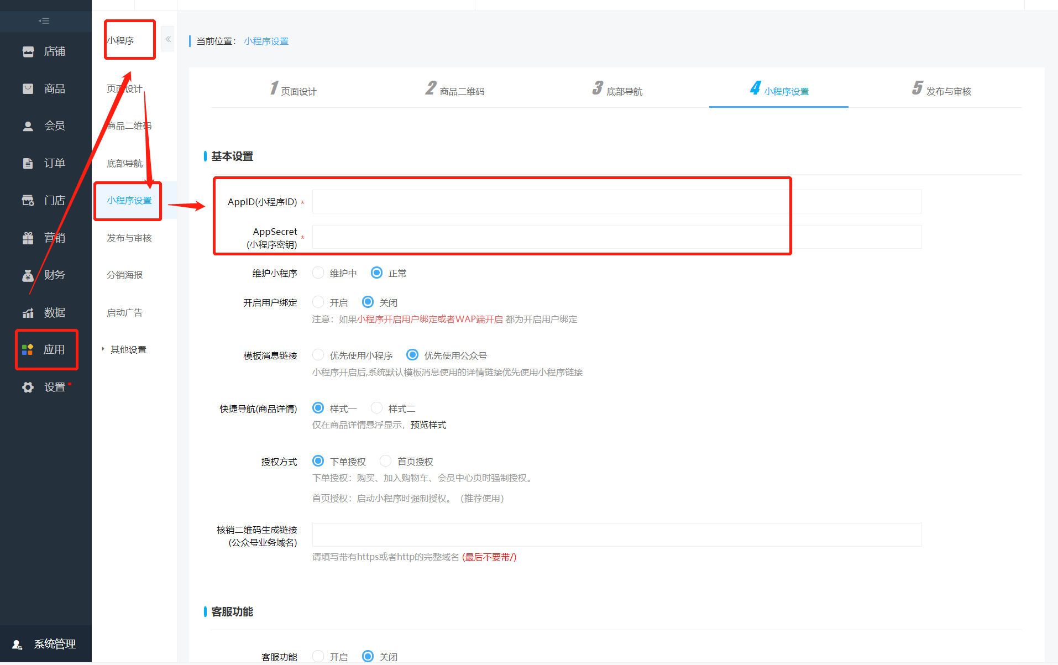Switch to step 1 页面设计 tab

click(293, 89)
